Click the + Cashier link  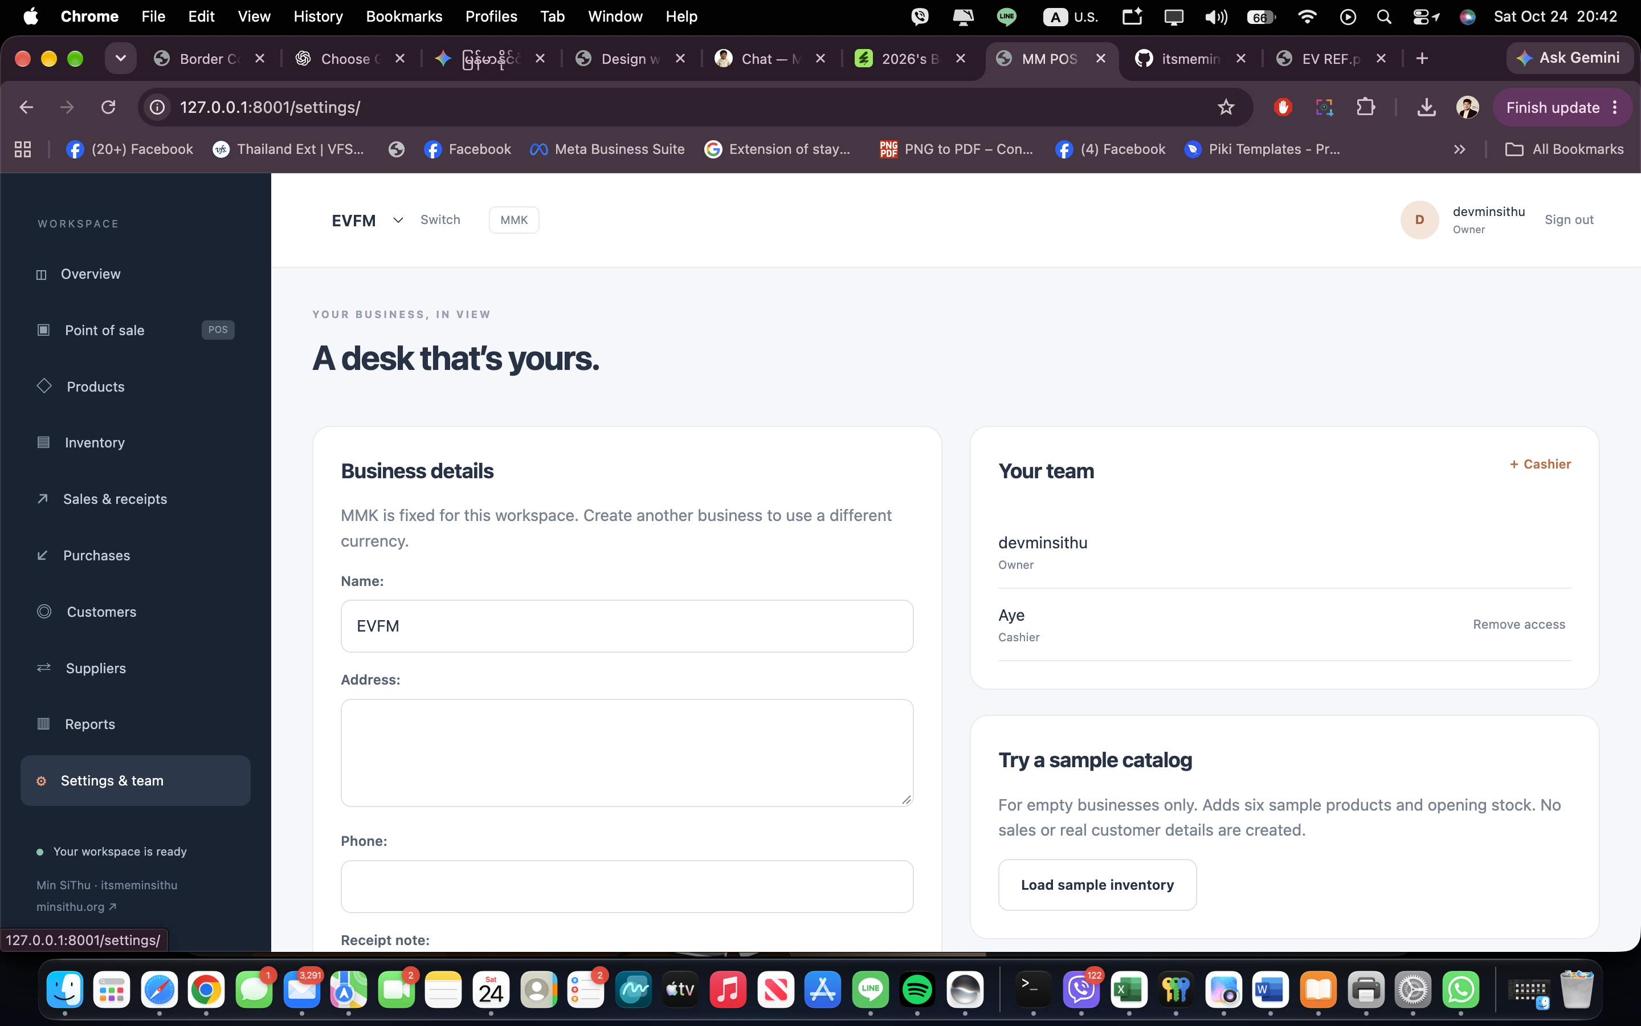1540,464
